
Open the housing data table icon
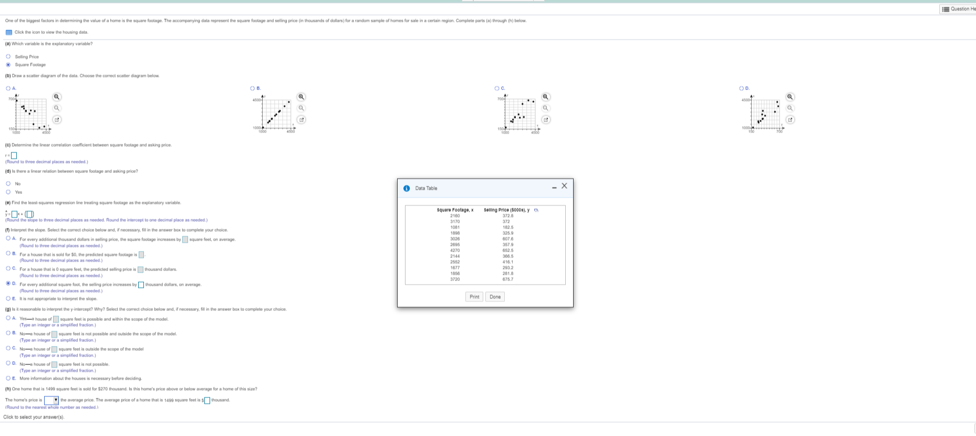pyautogui.click(x=8, y=33)
